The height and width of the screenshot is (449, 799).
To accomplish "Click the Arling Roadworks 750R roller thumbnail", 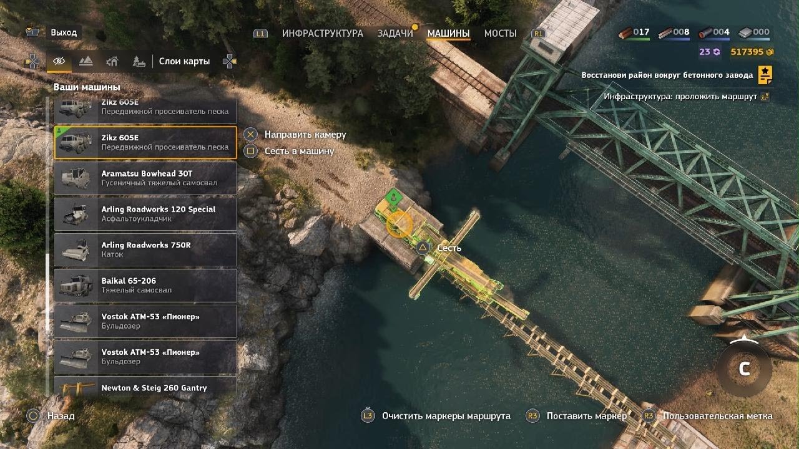I will 76,249.
